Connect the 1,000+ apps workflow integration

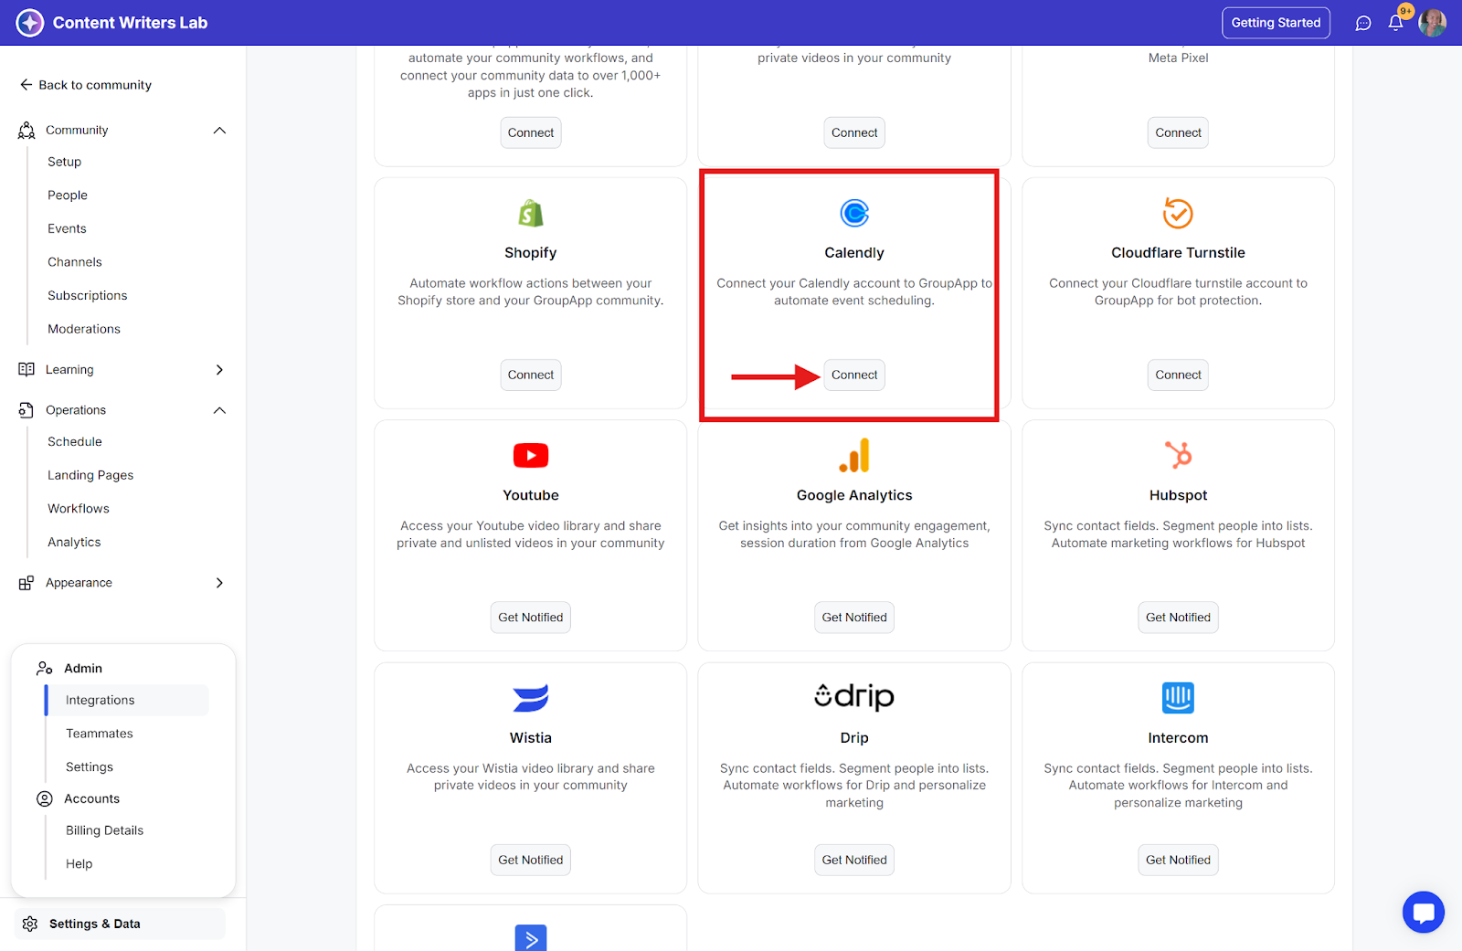tap(531, 133)
